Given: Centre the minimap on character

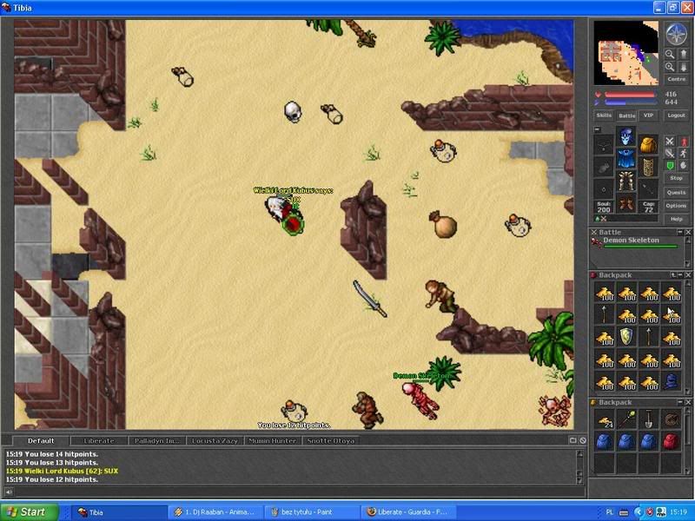Looking at the screenshot, I should (677, 79).
